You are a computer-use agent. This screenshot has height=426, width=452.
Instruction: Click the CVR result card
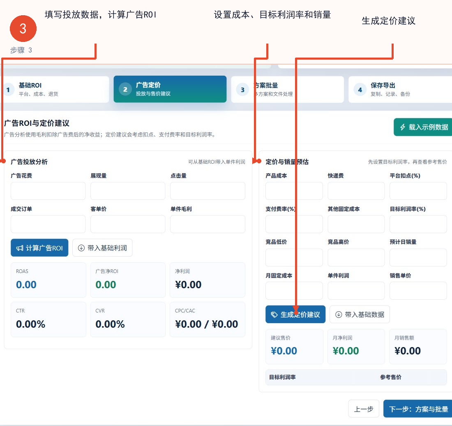tap(128, 319)
